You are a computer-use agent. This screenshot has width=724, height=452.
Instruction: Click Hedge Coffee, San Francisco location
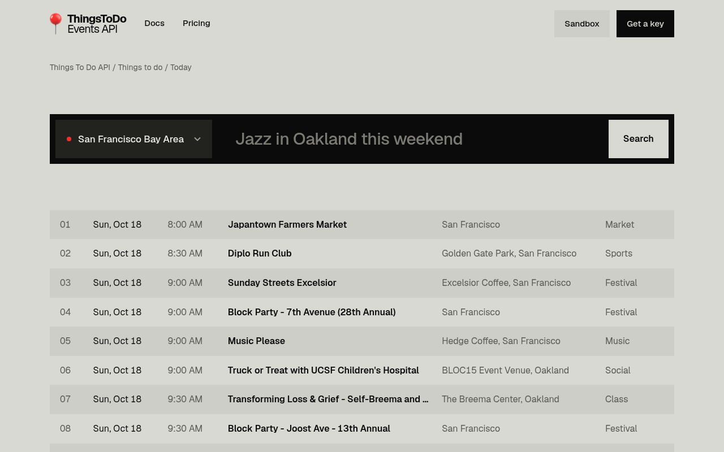[x=501, y=341]
